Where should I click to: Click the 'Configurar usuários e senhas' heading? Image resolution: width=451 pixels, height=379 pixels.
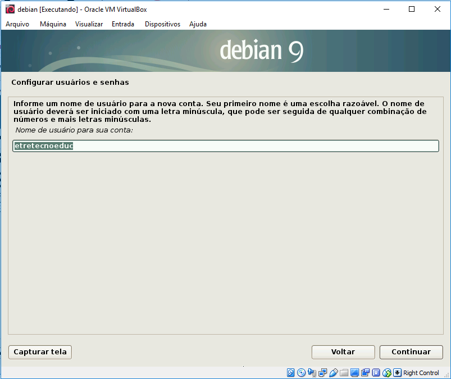pos(70,82)
